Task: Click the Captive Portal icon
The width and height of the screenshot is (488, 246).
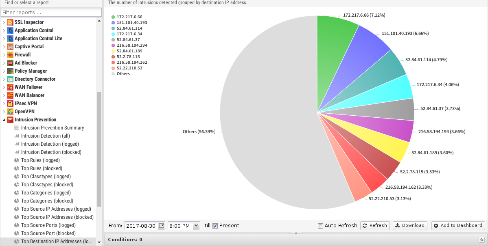Action: [x=10, y=47]
